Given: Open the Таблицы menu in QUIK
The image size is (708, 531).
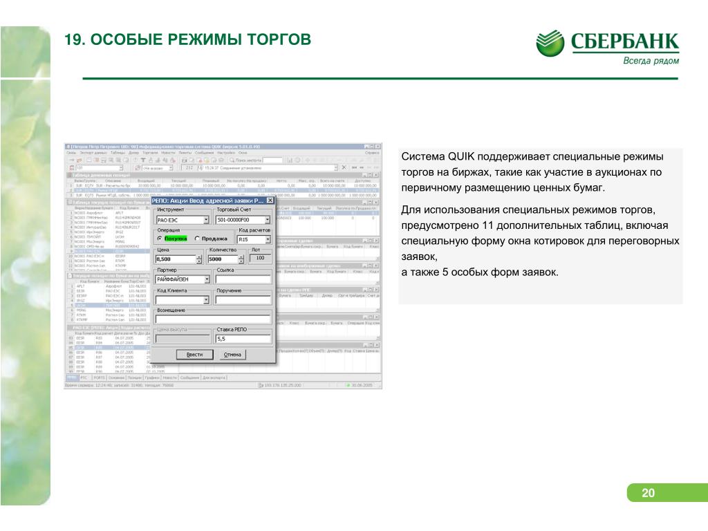Looking at the screenshot, I should point(118,153).
